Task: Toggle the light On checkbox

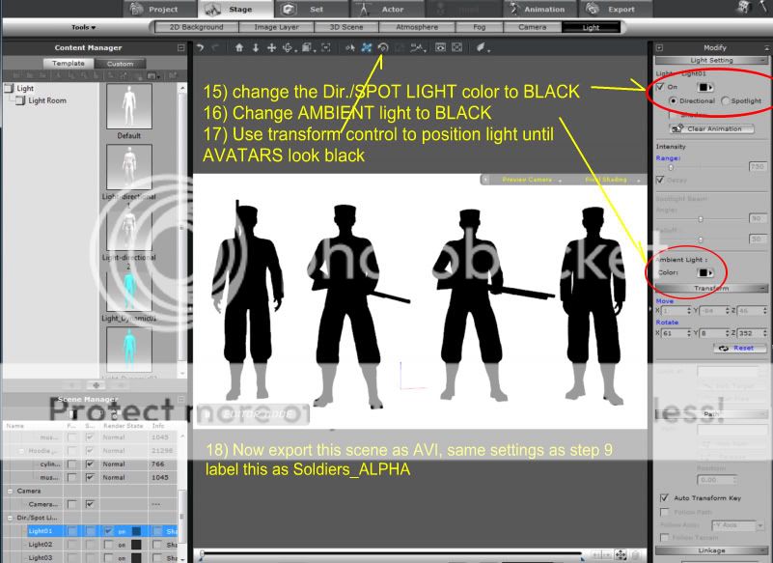Action: click(660, 86)
